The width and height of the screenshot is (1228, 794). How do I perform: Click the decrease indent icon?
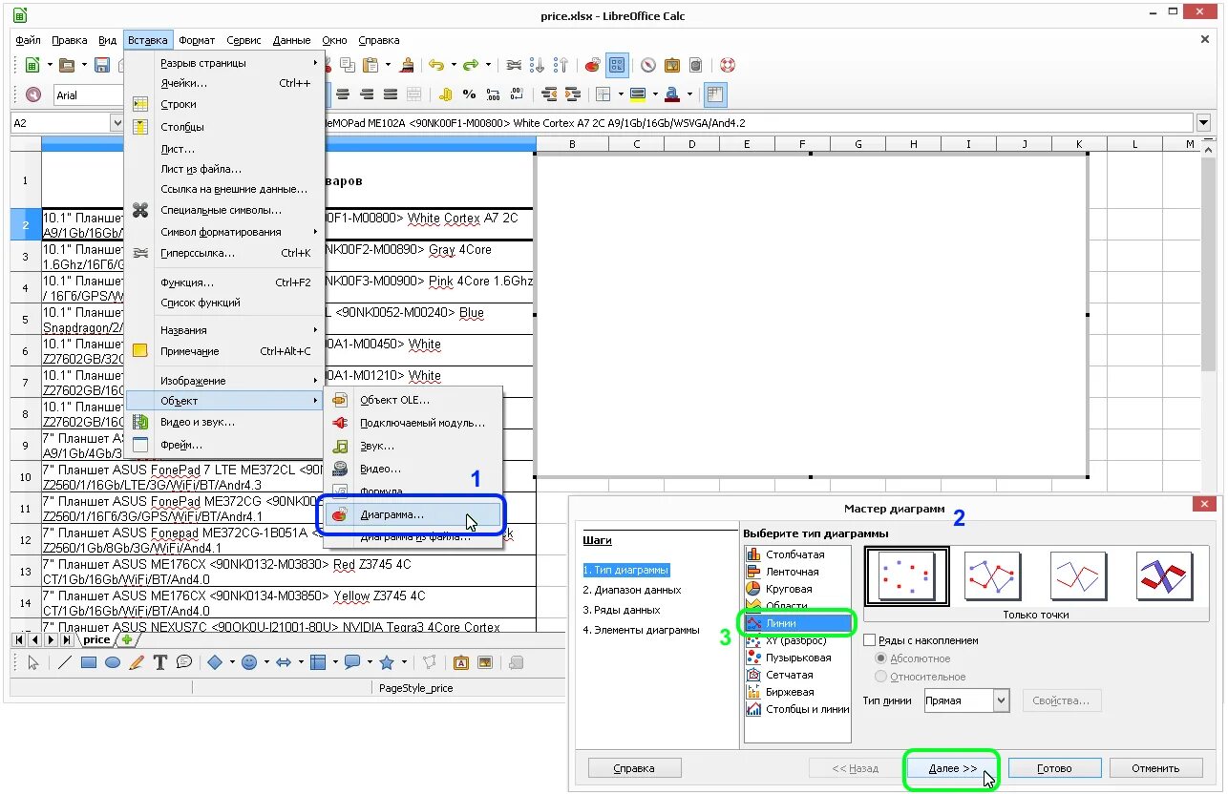[x=547, y=94]
